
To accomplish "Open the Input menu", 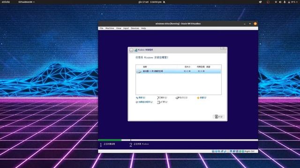I will tap(126, 28).
